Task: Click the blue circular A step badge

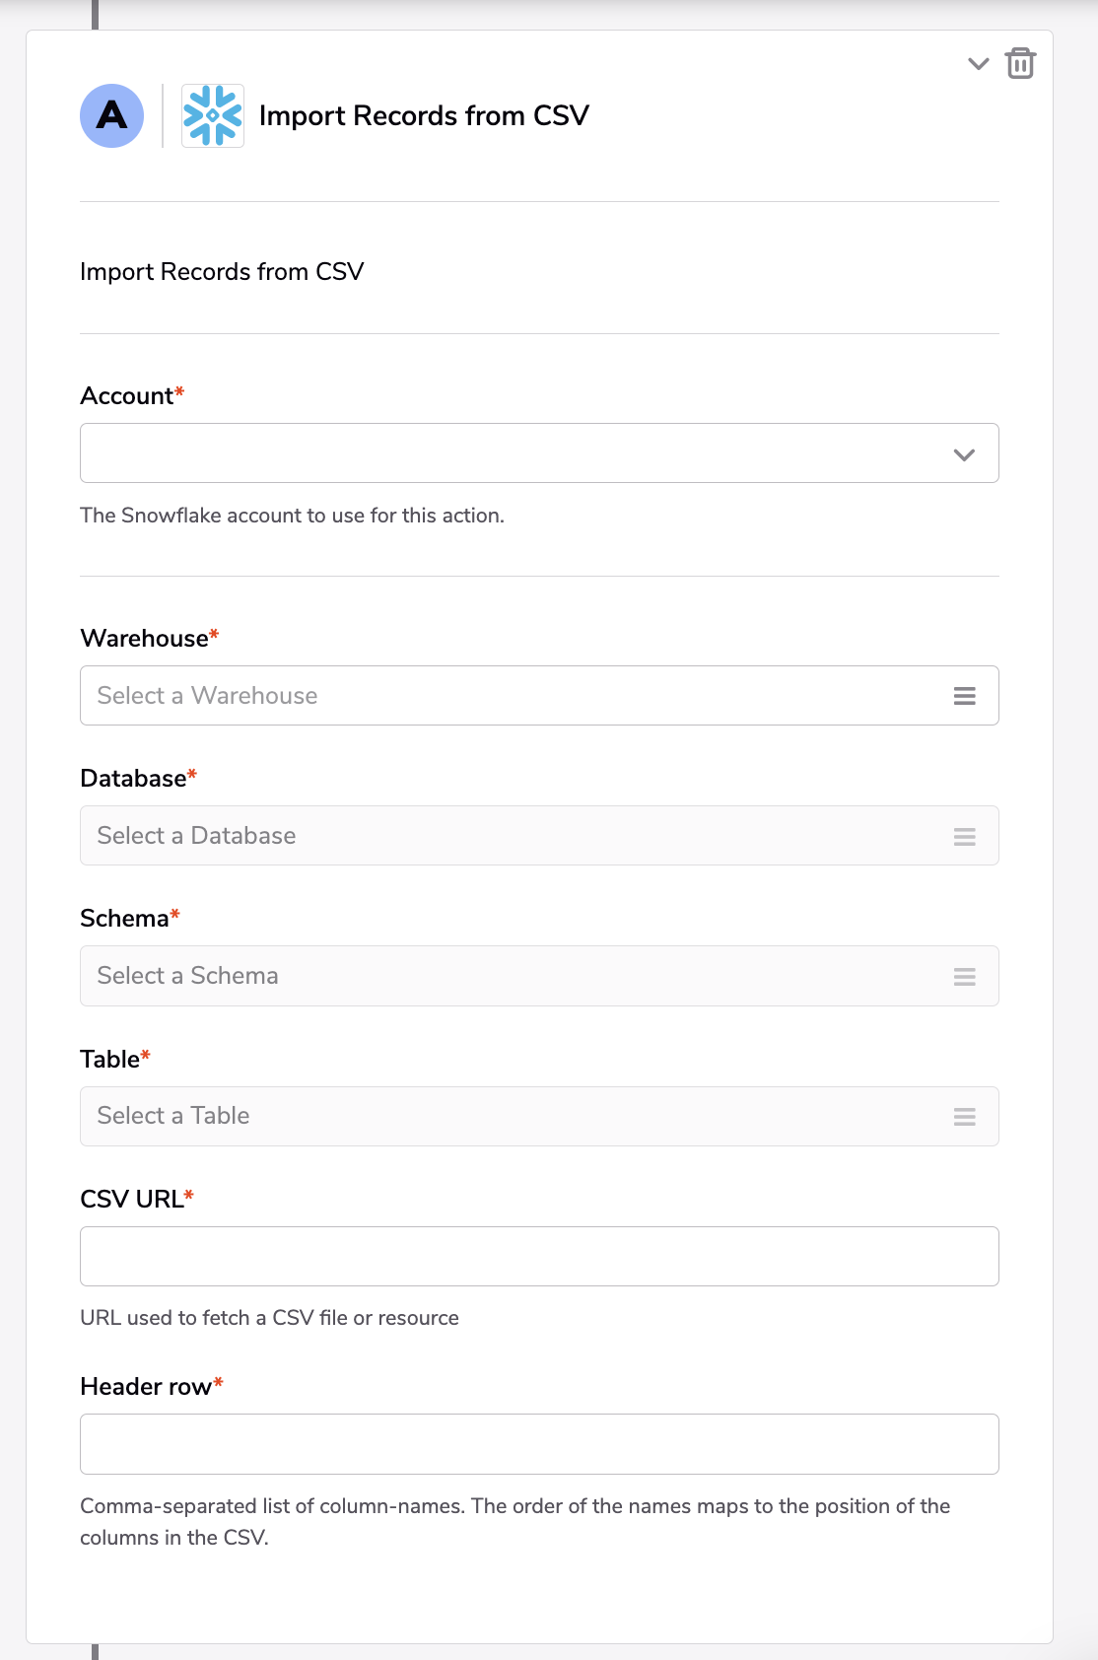Action: [111, 115]
